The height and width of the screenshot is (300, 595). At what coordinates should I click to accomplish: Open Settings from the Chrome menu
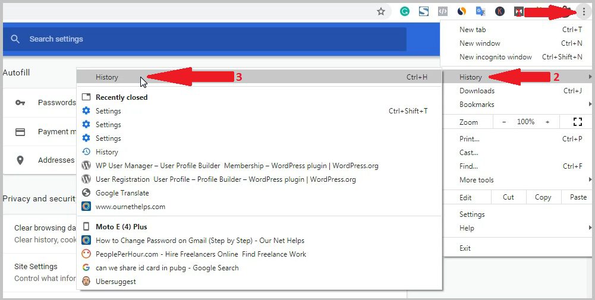517,214
